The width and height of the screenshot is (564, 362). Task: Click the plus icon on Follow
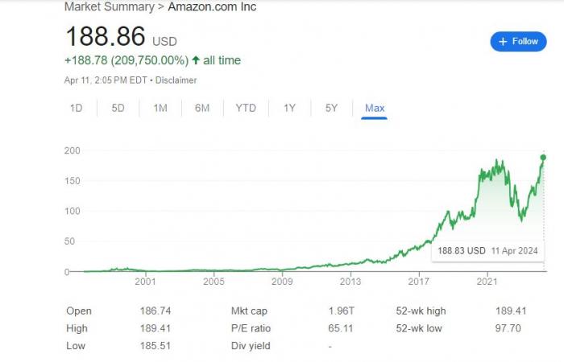[503, 41]
